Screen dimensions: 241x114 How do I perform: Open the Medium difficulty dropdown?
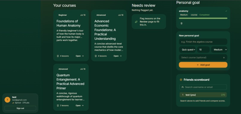pyautogui.click(x=219, y=50)
